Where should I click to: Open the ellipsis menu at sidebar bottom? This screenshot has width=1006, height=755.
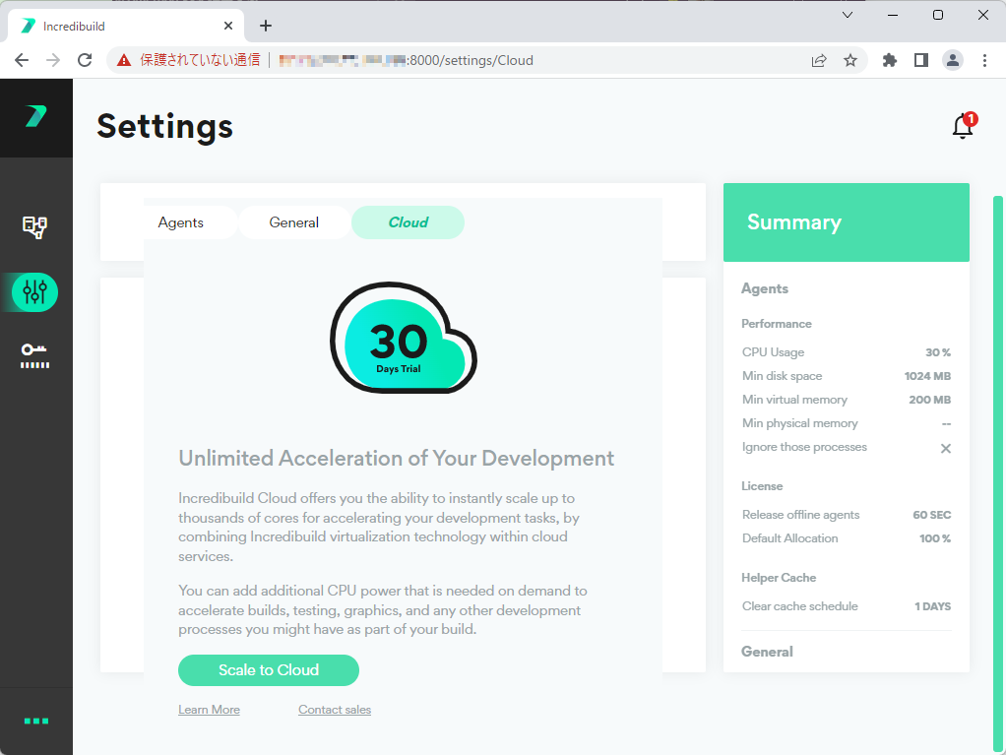click(36, 720)
